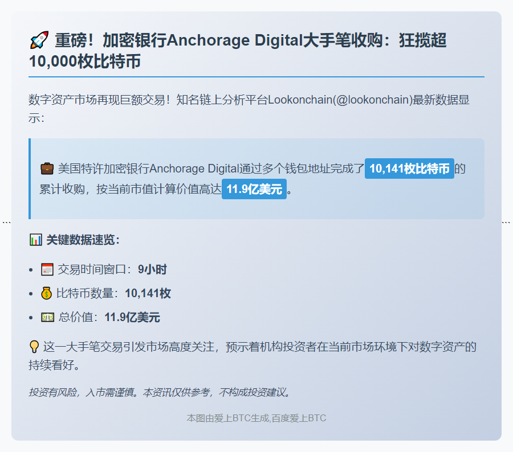Click the 9小时 value in the list
Viewport: 513px width, 452px height.
pos(152,269)
